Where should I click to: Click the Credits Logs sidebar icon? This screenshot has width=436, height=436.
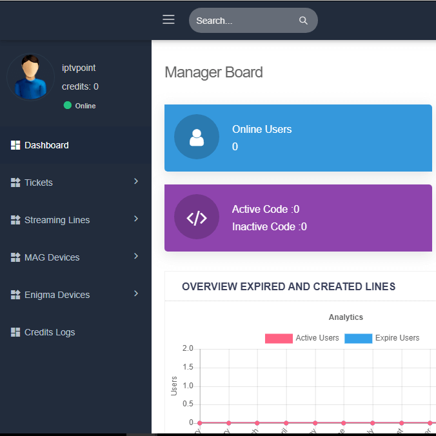point(15,332)
